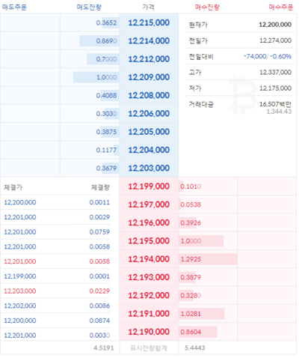Click the 매수잔량 column header
The height and width of the screenshot is (358, 299).
pos(207,7)
